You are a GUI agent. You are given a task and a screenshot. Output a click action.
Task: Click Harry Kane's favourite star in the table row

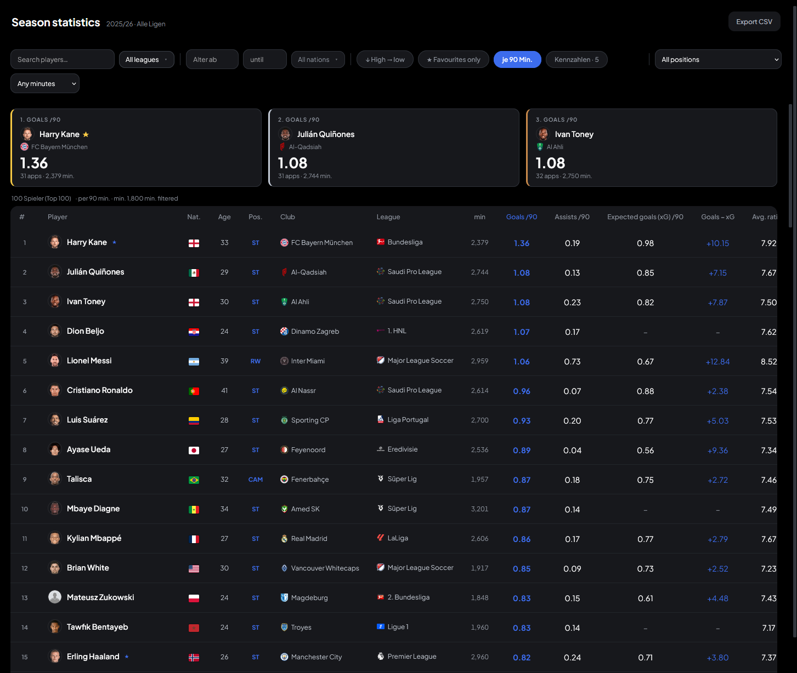(114, 242)
